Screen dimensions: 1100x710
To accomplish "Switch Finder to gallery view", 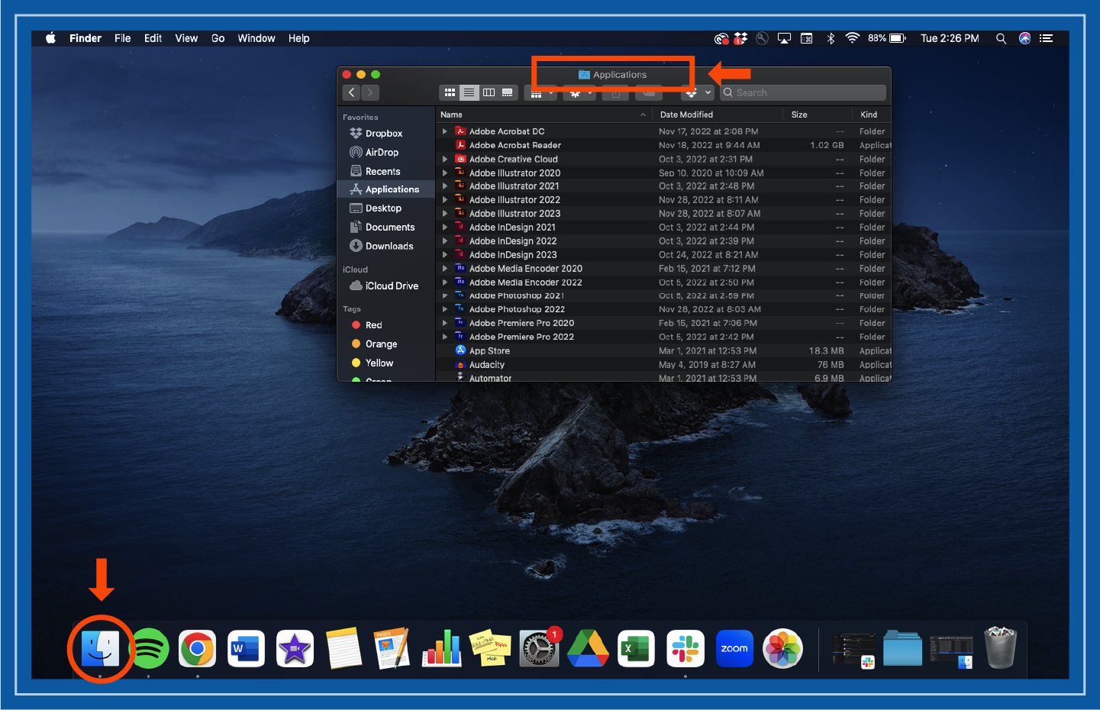I will (x=508, y=92).
